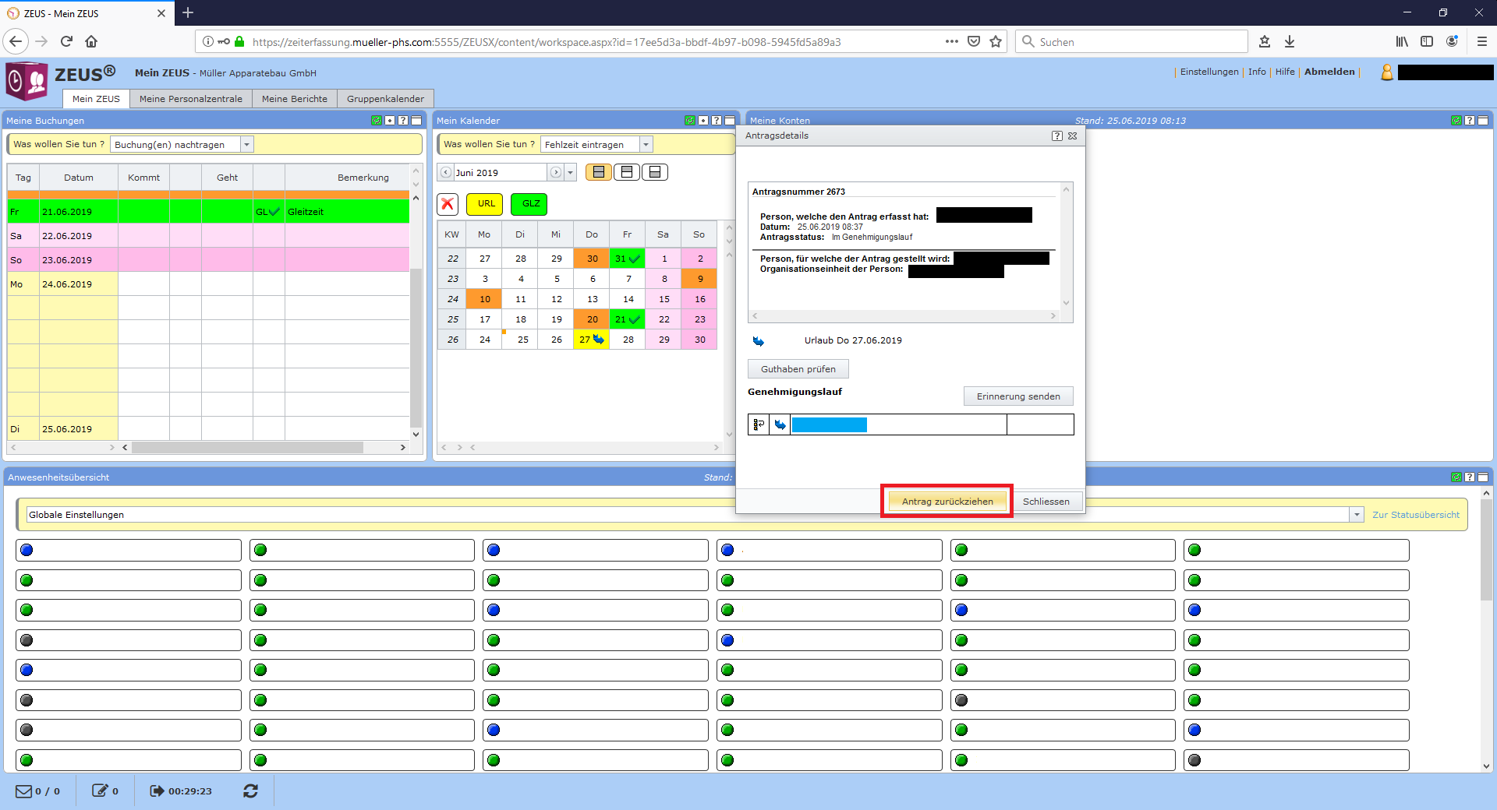Image resolution: width=1497 pixels, height=810 pixels.
Task: Switch to Meine Personalzentrale tab
Action: click(191, 99)
